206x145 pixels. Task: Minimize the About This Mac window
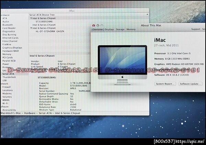coord(98,25)
